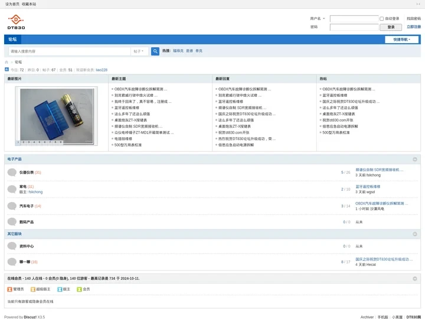425x319 pixels.
Task: Click the 立即注册 register link
Action: (414, 27)
